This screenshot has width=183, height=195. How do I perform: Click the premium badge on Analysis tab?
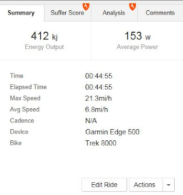(x=132, y=6)
